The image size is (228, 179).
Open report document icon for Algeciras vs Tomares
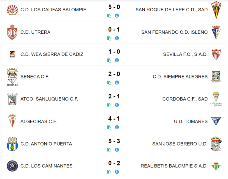pyautogui.click(x=109, y=127)
